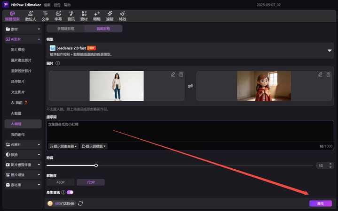Click the project name 2026-05-07_02
Viewport: 338px width, 211px height.
coord(268,5)
